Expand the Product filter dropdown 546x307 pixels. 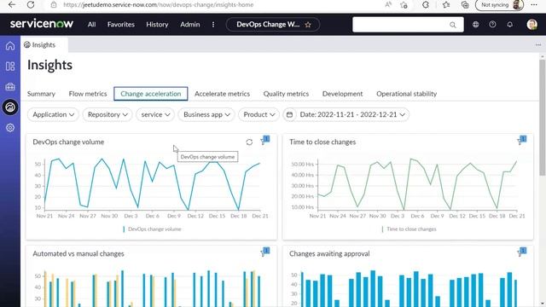click(259, 114)
